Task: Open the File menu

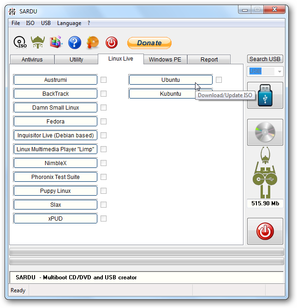Action: [16, 23]
